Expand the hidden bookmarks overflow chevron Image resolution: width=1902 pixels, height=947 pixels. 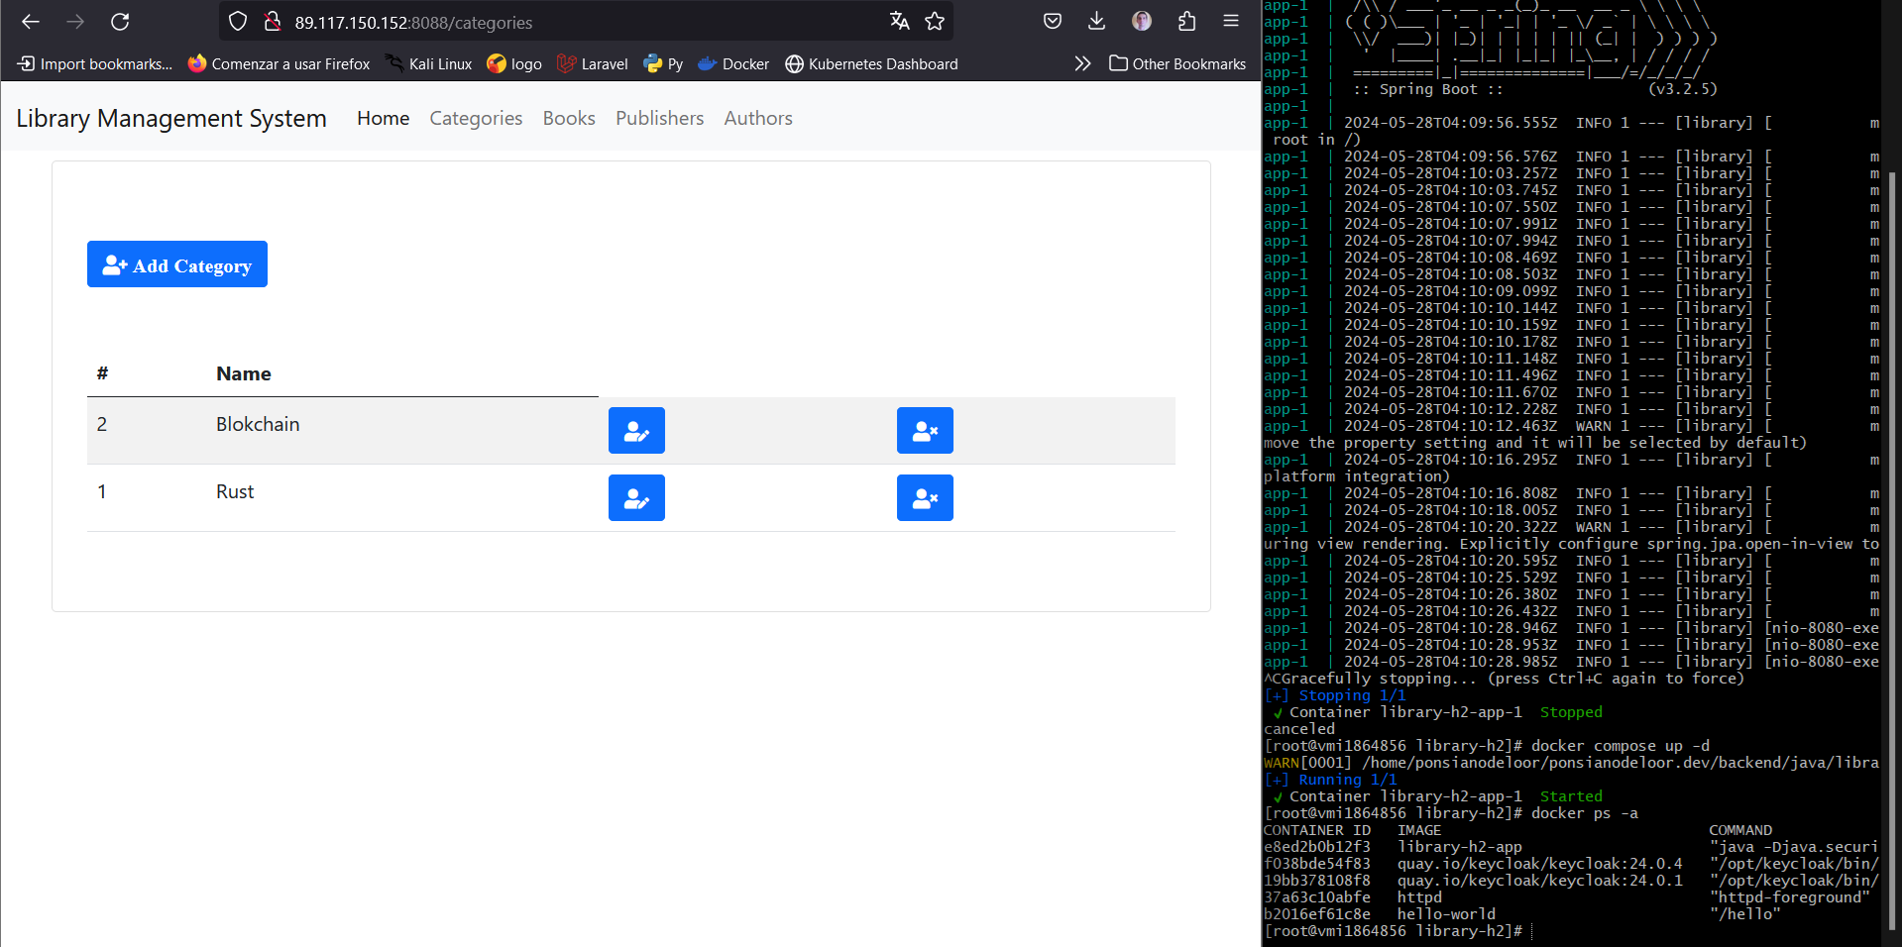(1082, 64)
